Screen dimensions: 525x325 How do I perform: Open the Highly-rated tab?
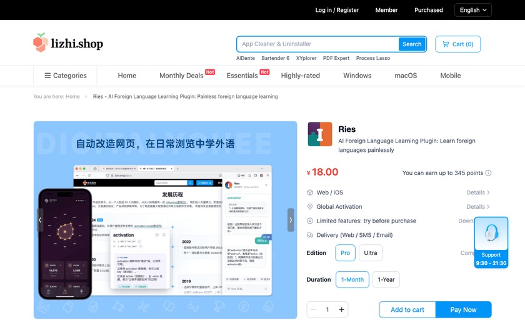coord(301,76)
